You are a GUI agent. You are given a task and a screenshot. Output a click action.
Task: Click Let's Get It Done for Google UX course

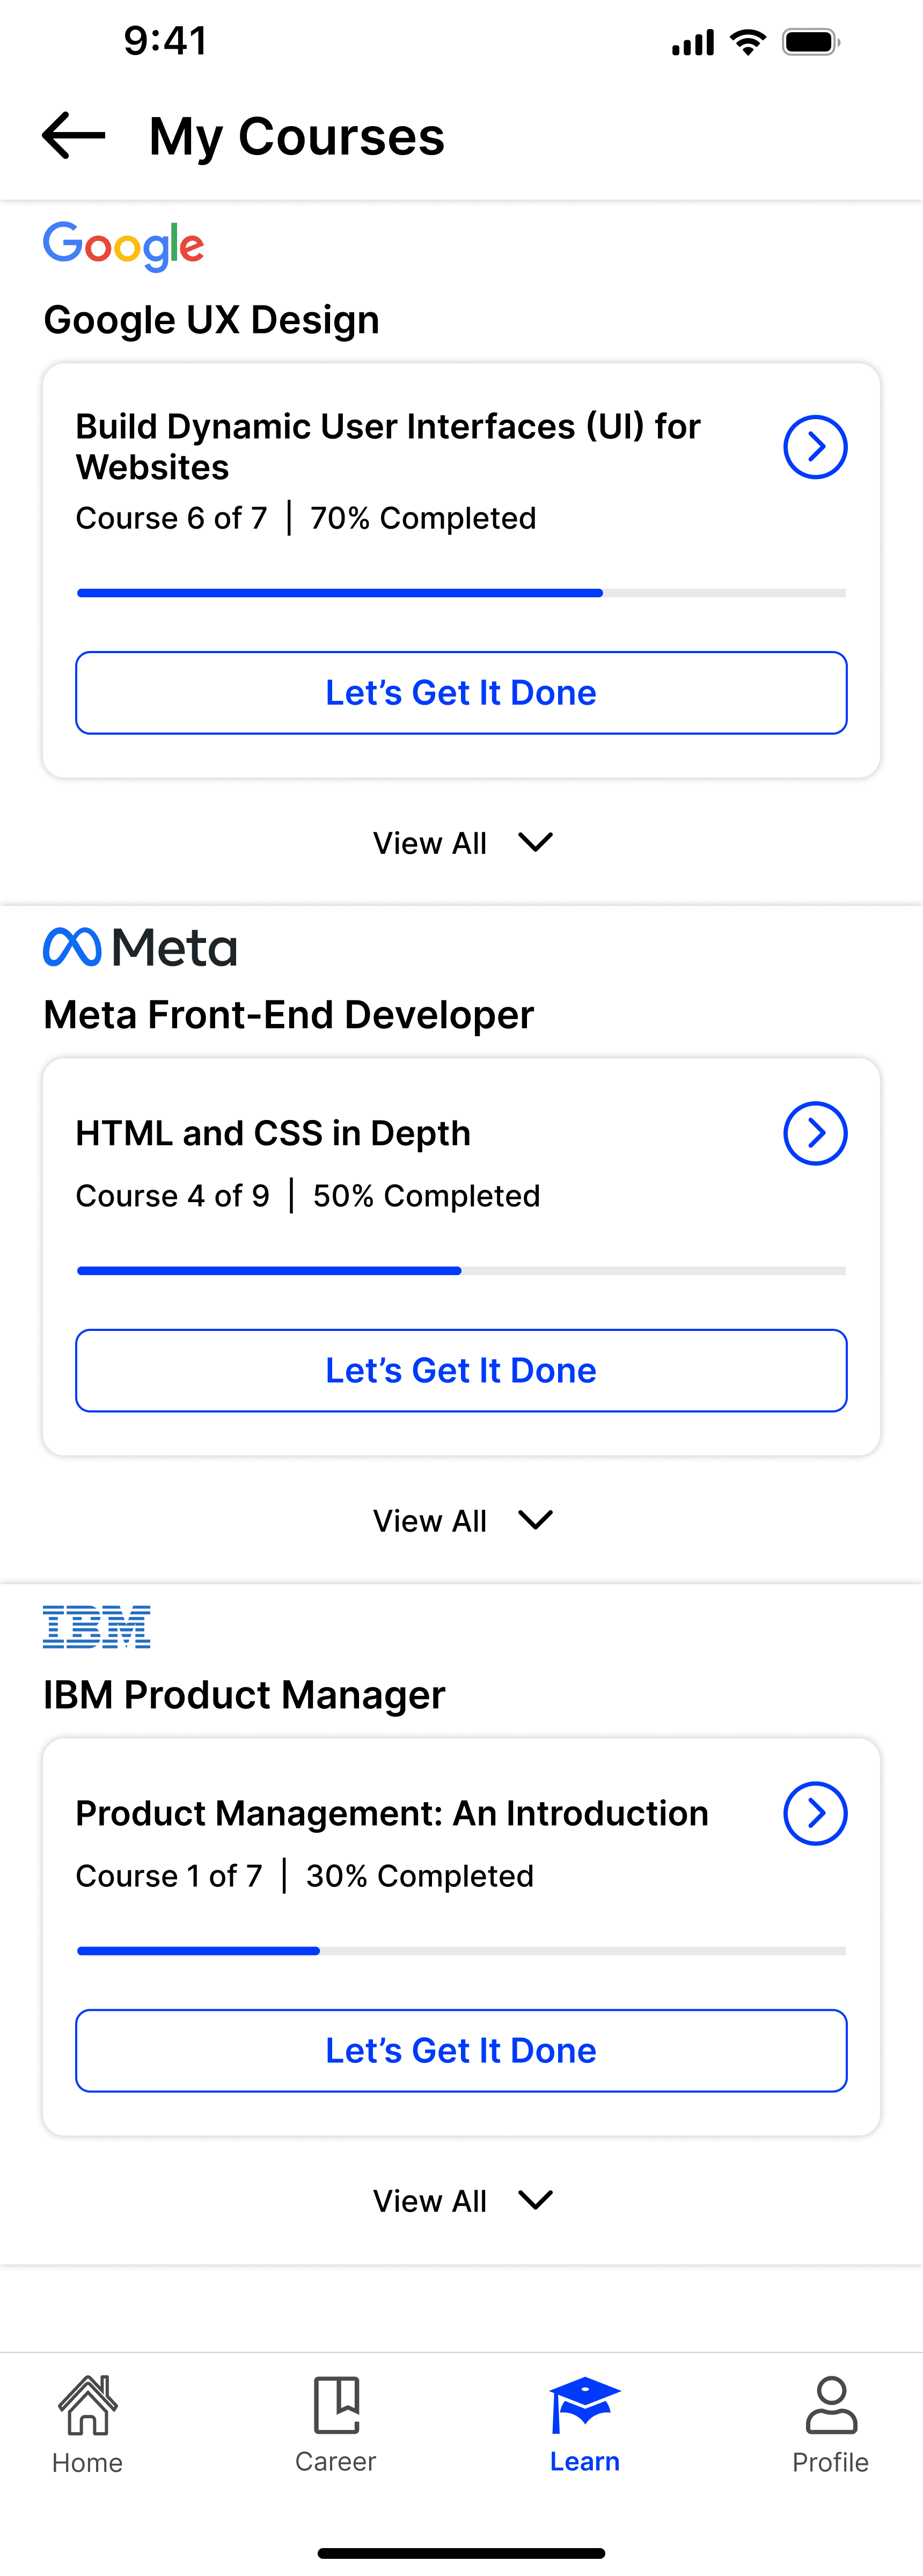461,693
